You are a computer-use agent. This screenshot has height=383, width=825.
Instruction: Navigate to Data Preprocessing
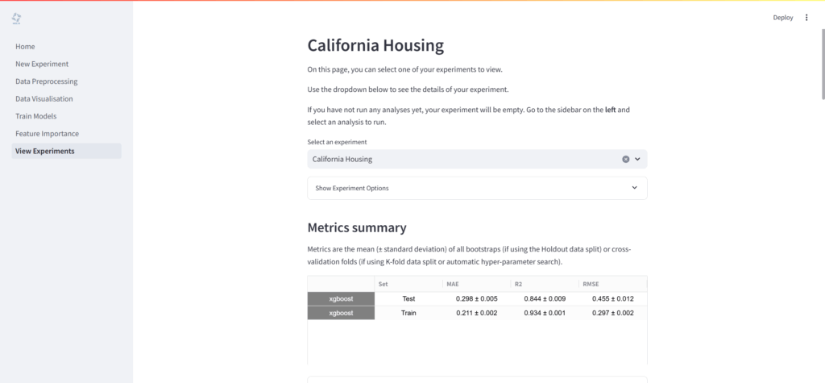click(47, 81)
